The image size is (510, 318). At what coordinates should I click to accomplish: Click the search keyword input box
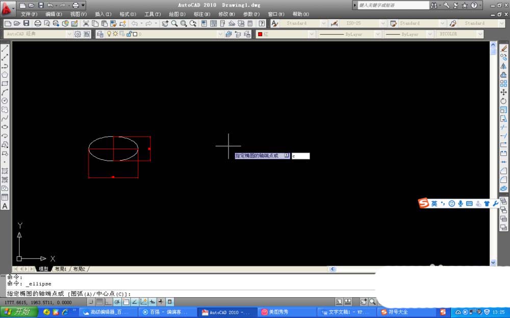pos(394,5)
